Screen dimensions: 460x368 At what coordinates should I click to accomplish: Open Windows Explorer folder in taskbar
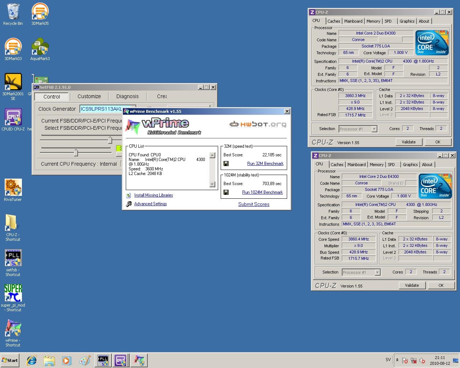[x=49, y=360]
